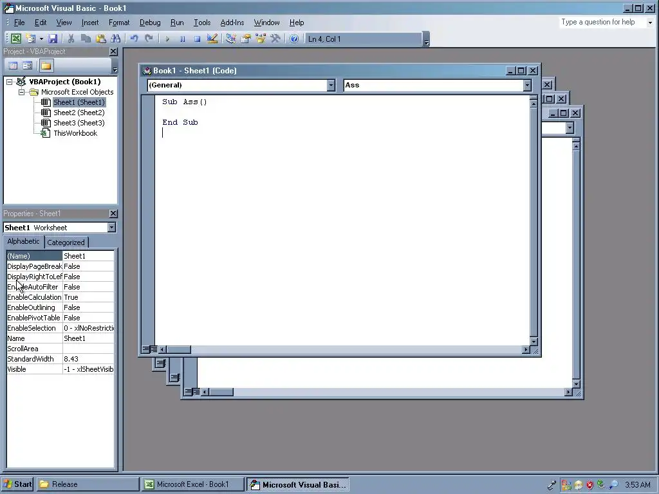Open the Window menu
The image size is (659, 494).
point(266,23)
